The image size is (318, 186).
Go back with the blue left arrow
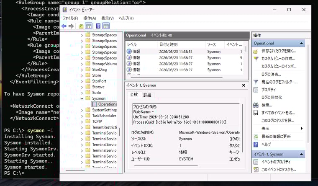(64, 26)
